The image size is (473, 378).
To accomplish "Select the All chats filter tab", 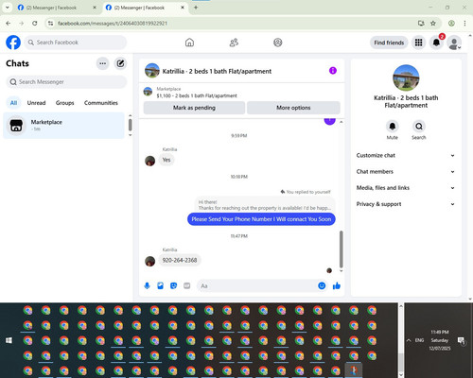I will (13, 103).
